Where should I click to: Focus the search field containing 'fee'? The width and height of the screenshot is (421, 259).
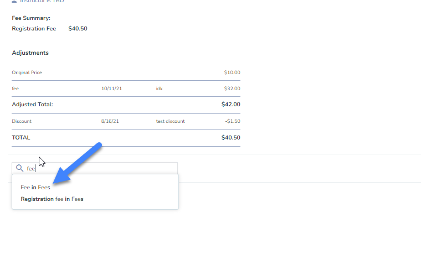click(95, 168)
